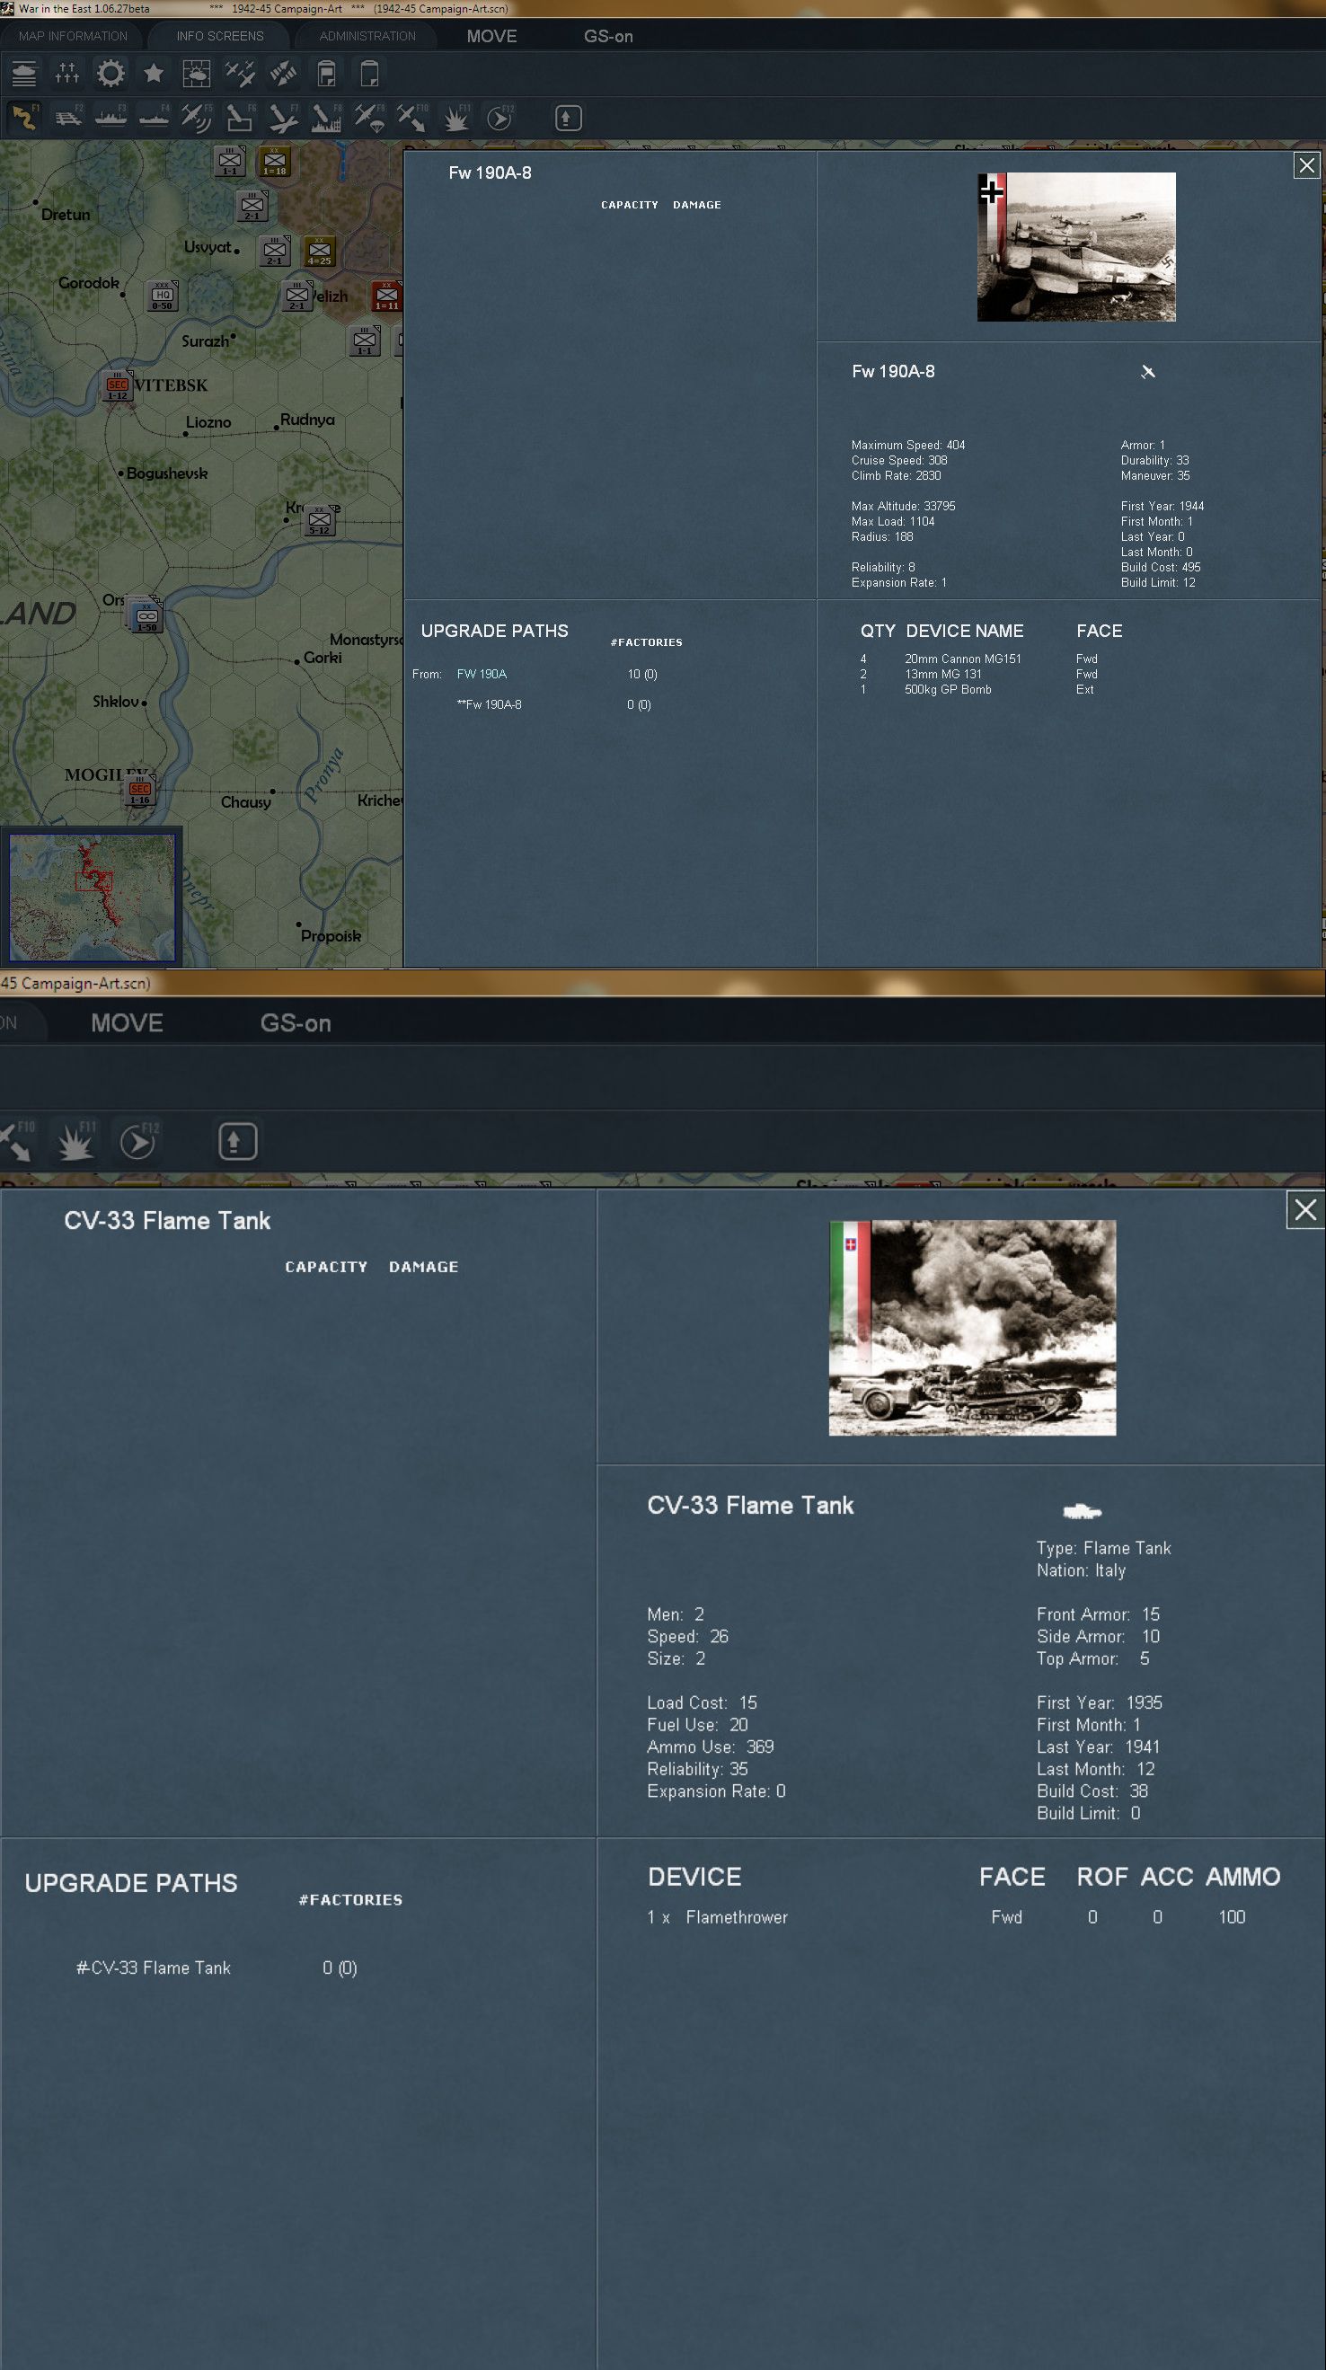Click MOVE label in lower window
Image resolution: width=1326 pixels, height=2370 pixels.
point(127,1023)
